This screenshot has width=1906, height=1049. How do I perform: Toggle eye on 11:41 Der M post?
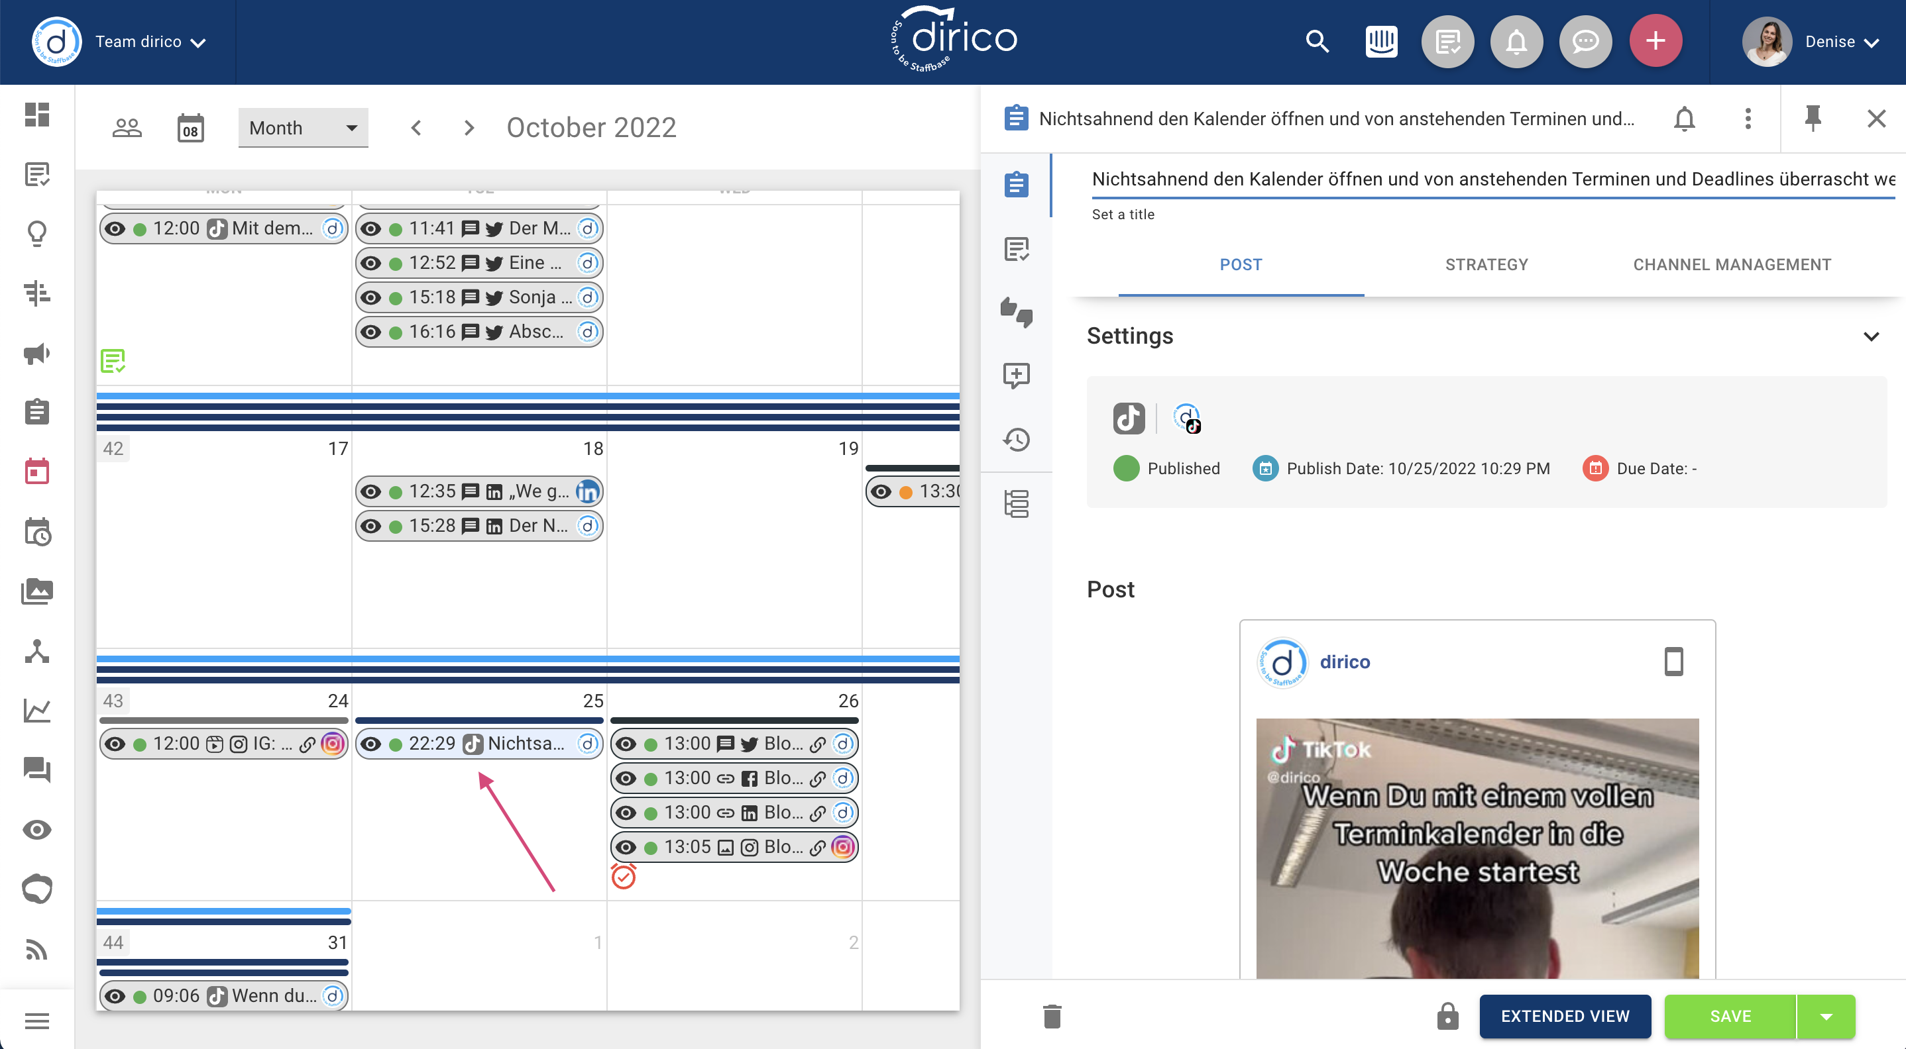[x=370, y=228]
